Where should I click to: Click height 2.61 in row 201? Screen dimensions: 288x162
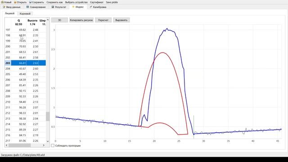(x=36, y=52)
